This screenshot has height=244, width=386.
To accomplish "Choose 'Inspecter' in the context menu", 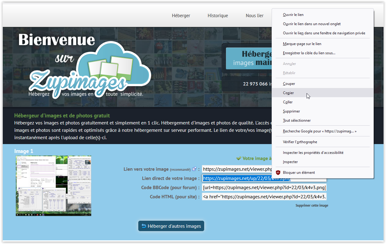I will (323, 162).
